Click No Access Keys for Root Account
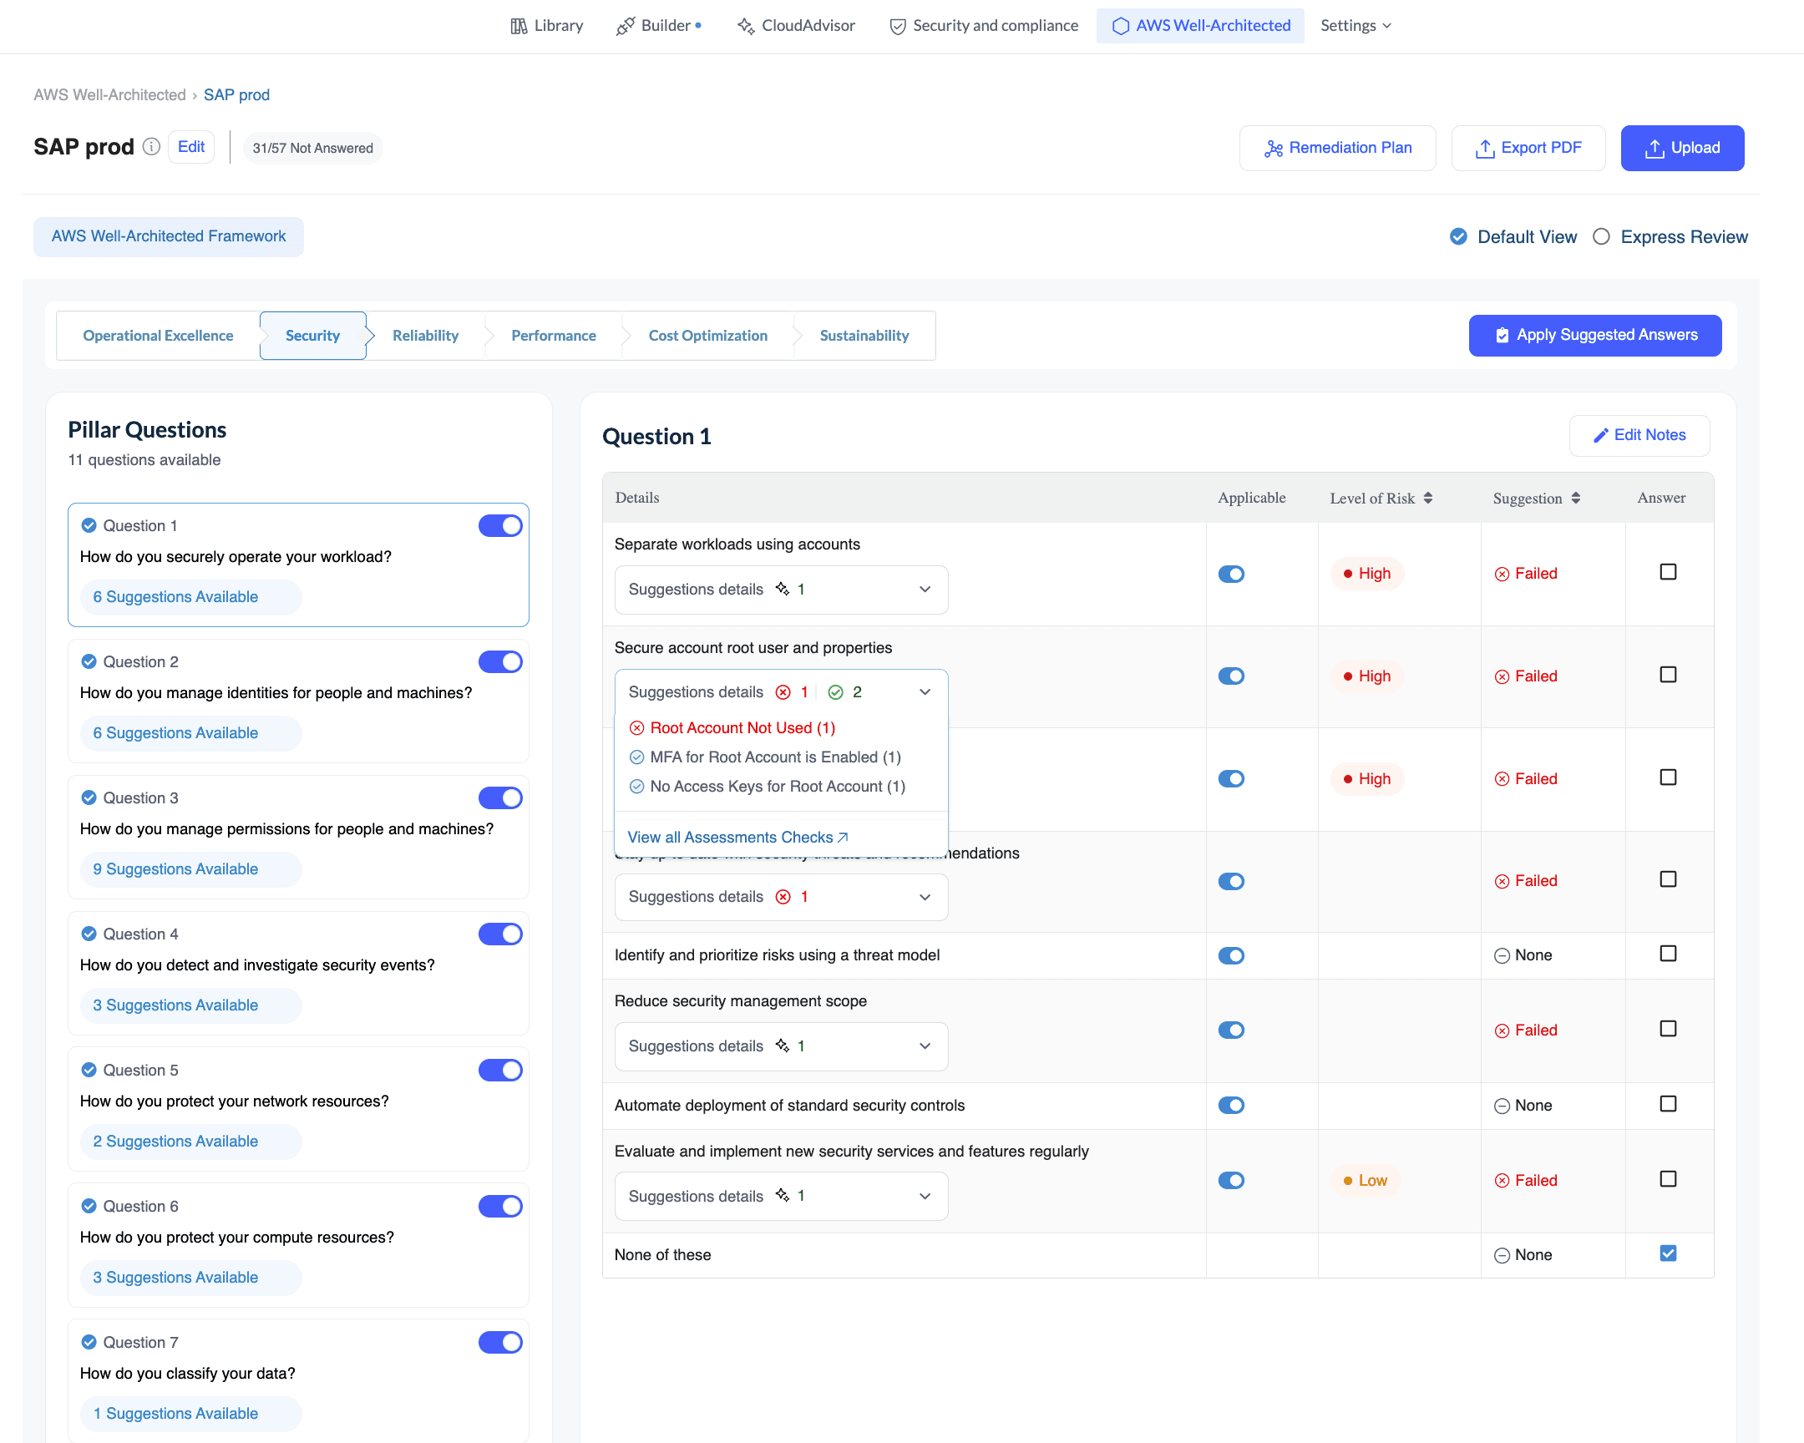The image size is (1804, 1443). pos(768,787)
